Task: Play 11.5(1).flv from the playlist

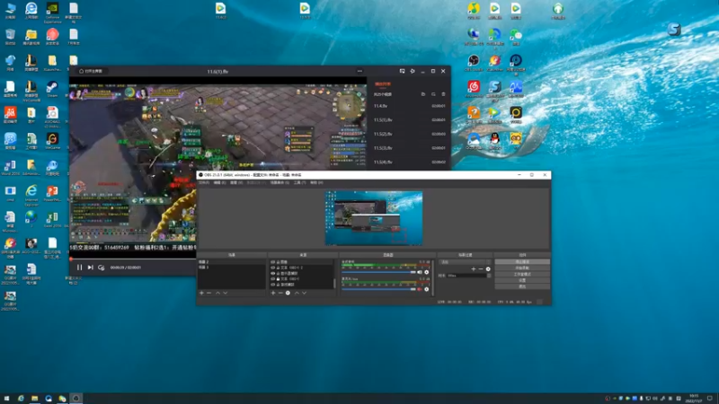Action: (x=409, y=120)
